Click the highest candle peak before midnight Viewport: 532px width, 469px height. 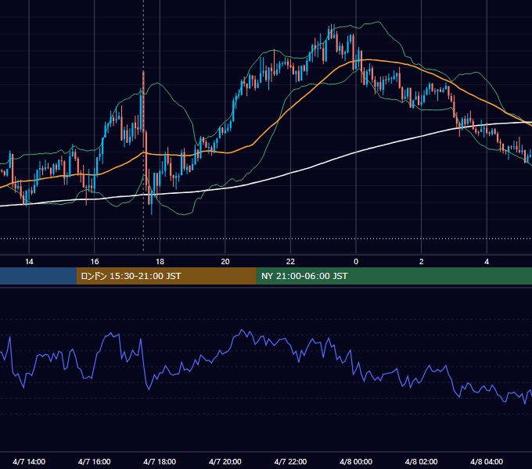(331, 32)
